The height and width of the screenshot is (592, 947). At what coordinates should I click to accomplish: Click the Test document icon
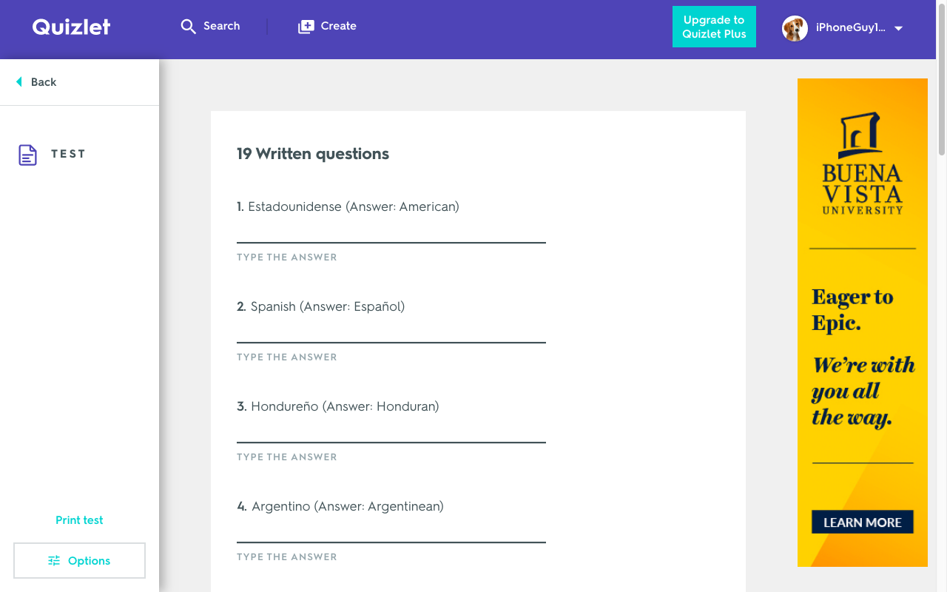[x=28, y=155]
